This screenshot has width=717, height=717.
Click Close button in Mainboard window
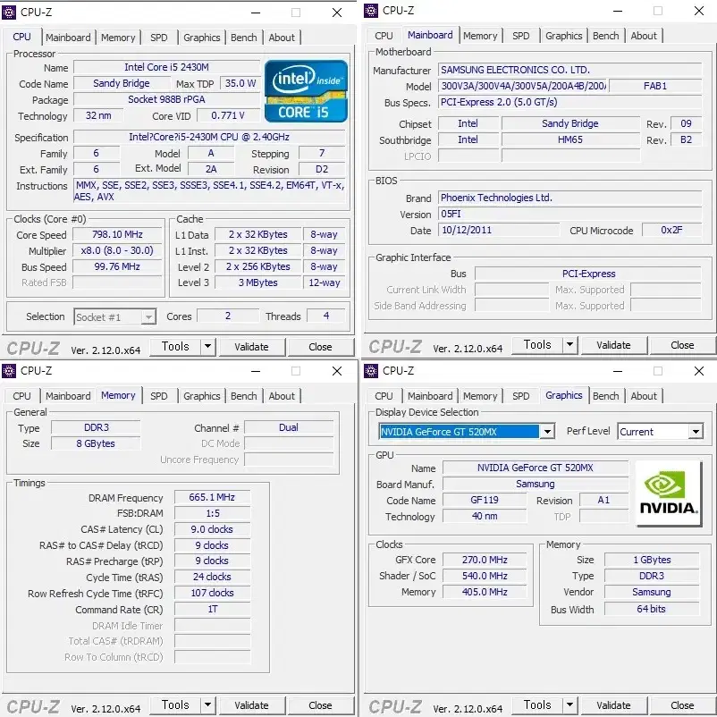pyautogui.click(x=682, y=345)
